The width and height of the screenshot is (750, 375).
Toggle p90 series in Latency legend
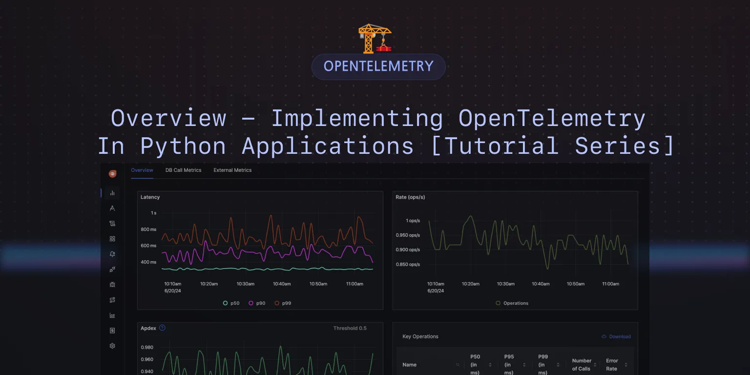pos(257,303)
